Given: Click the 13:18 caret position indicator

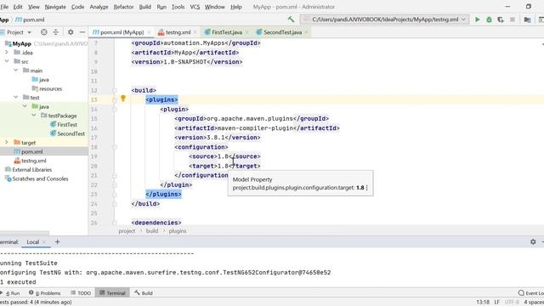Looking at the screenshot, I should click(x=483, y=302).
